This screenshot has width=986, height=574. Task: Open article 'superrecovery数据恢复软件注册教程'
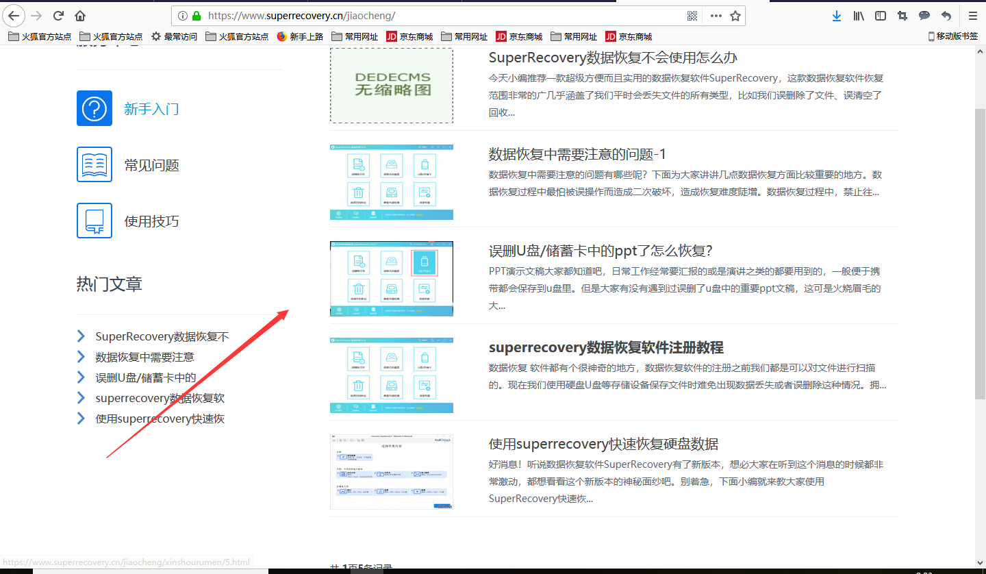point(606,347)
